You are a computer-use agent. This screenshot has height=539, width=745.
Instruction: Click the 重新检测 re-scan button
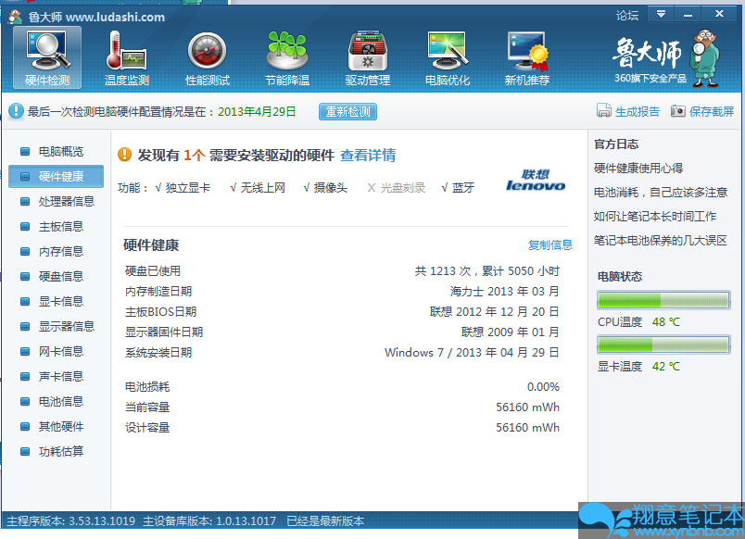[347, 112]
